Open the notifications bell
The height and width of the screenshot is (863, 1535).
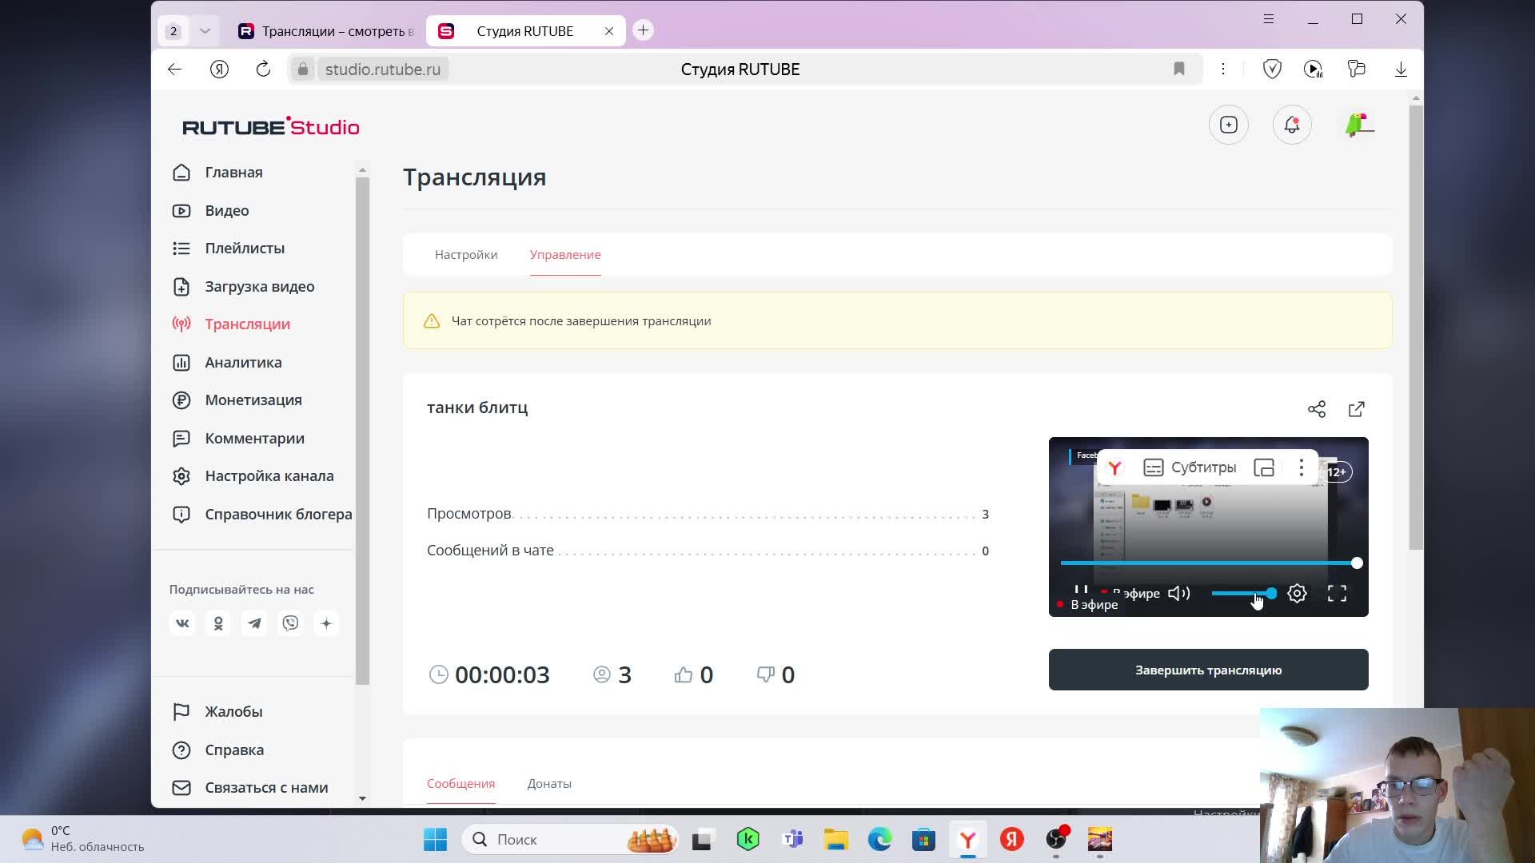[x=1292, y=125]
